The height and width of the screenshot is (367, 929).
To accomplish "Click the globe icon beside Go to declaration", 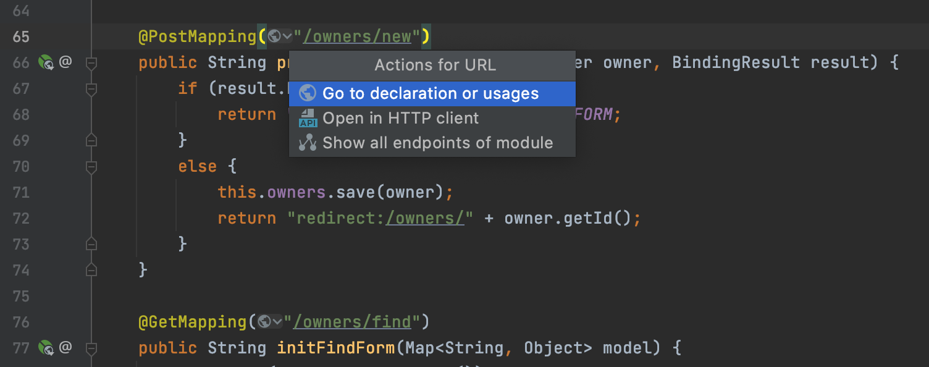I will (x=308, y=93).
